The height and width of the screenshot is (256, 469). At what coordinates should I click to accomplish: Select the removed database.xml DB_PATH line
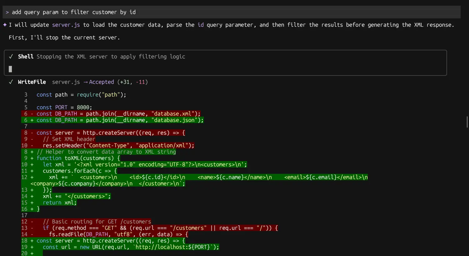(118, 114)
